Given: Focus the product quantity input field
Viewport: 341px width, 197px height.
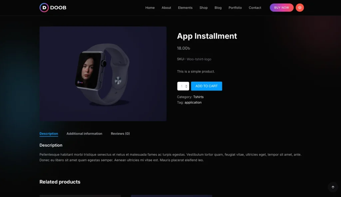Looking at the screenshot, I should (181, 86).
